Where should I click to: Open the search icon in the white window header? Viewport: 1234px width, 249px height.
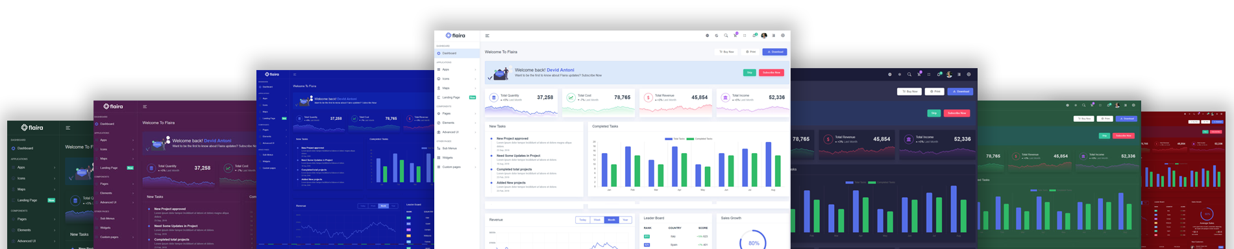(726, 36)
